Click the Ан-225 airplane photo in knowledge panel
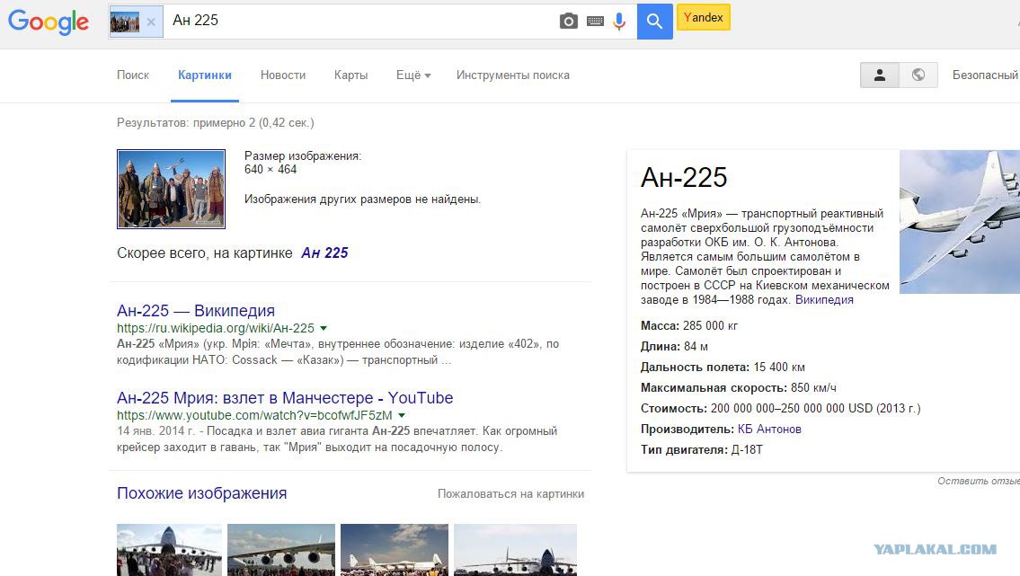This screenshot has height=576, width=1020. point(960,222)
